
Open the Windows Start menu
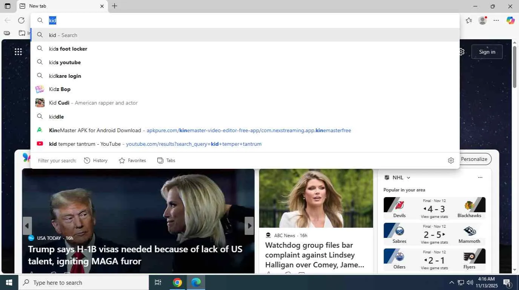9,282
